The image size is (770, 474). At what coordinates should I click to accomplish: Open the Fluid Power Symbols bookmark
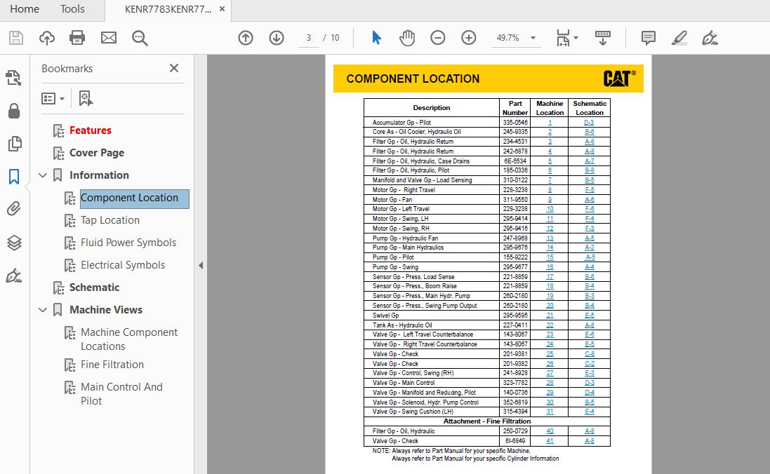tap(128, 243)
